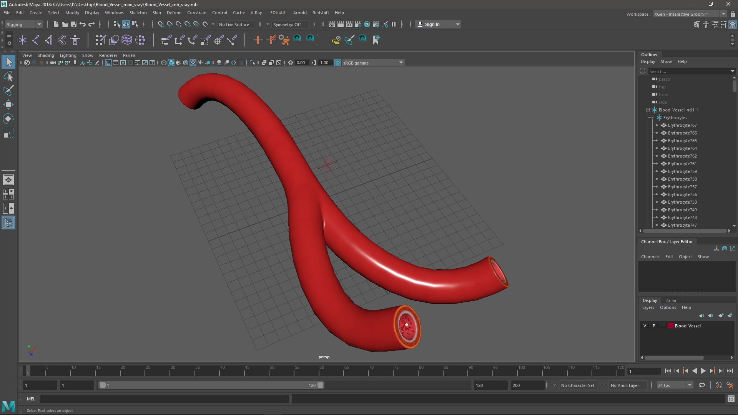The height and width of the screenshot is (415, 738).
Task: Open the Skeleton menu
Action: [138, 13]
